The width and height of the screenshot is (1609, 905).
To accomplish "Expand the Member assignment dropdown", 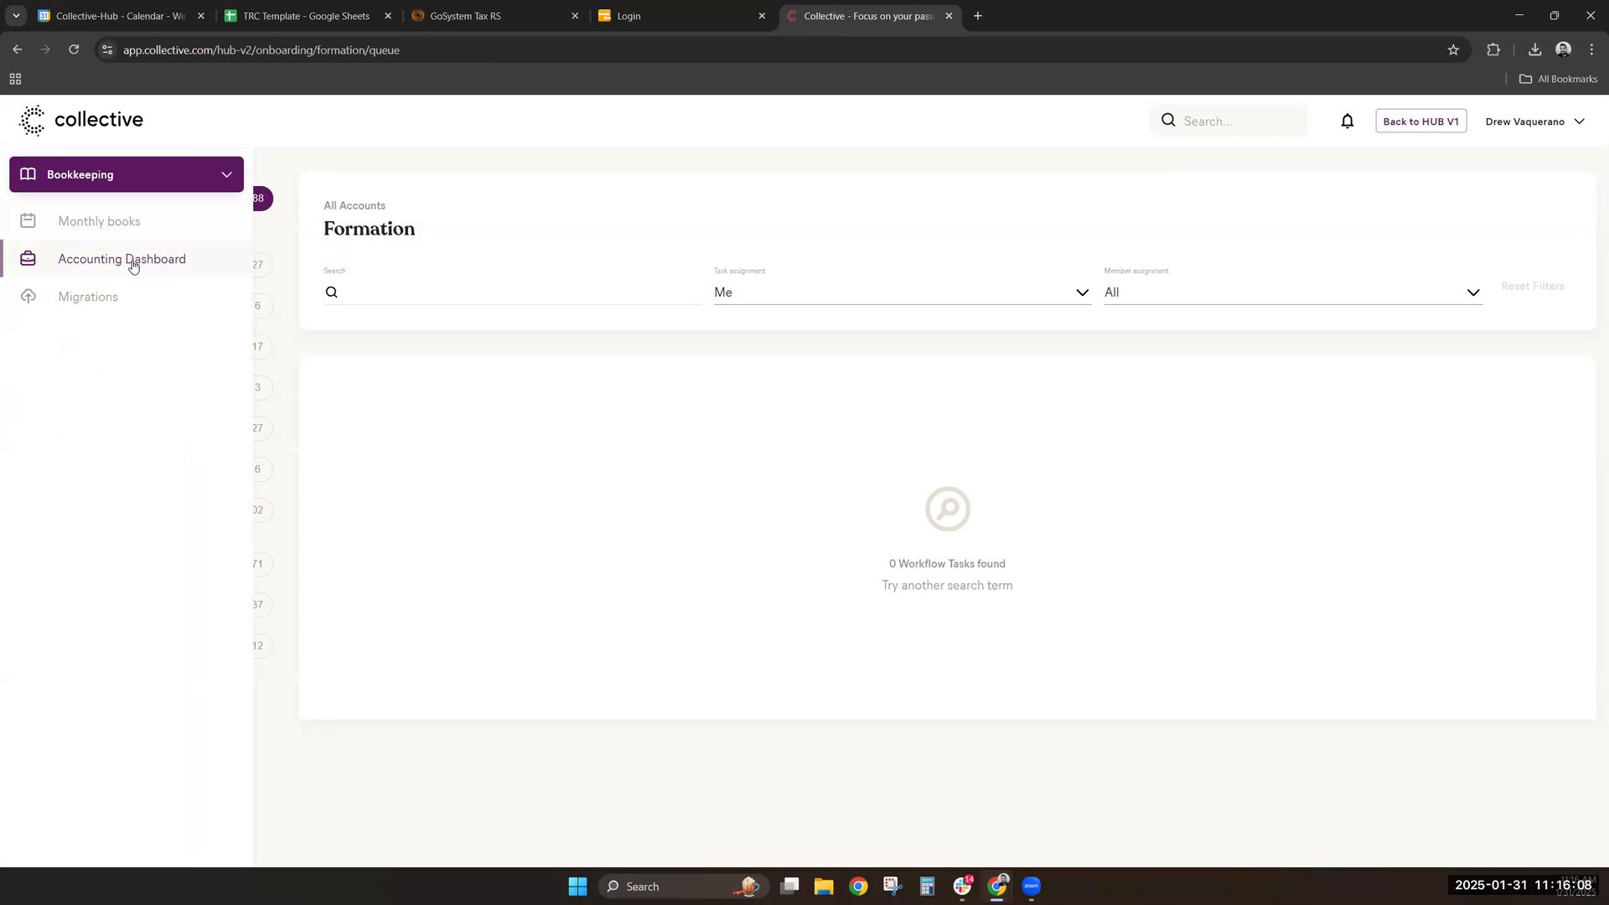I will [x=1292, y=292].
